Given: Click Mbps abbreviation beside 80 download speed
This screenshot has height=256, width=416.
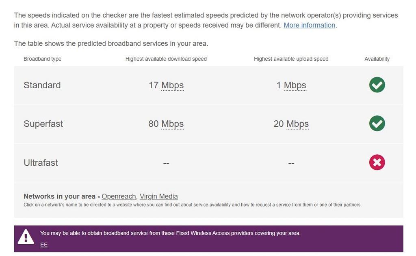Looking at the screenshot, I should 172,124.
